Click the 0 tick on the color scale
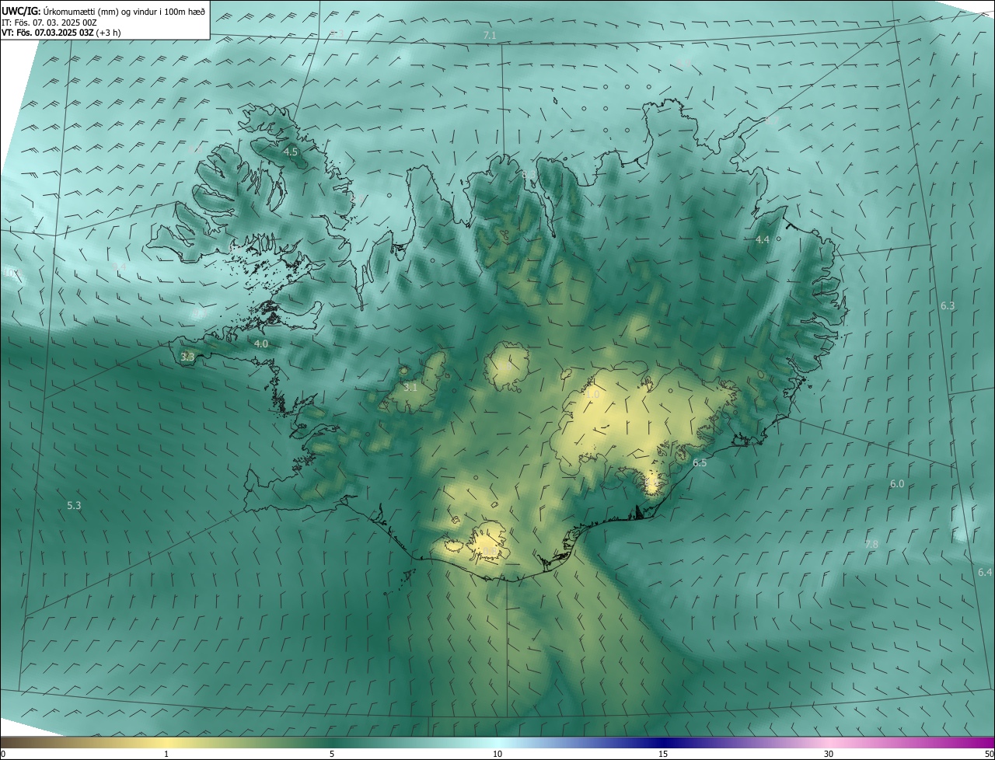 coord(3,755)
